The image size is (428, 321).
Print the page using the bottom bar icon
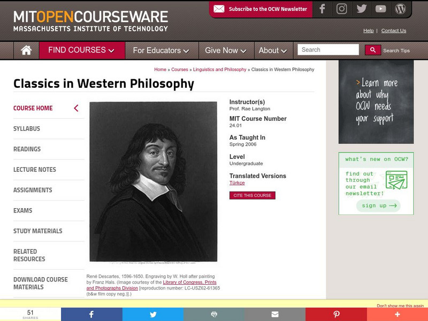pyautogui.click(x=214, y=314)
